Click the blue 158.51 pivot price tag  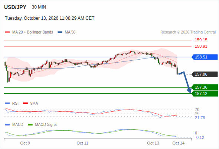coord(205,57)
